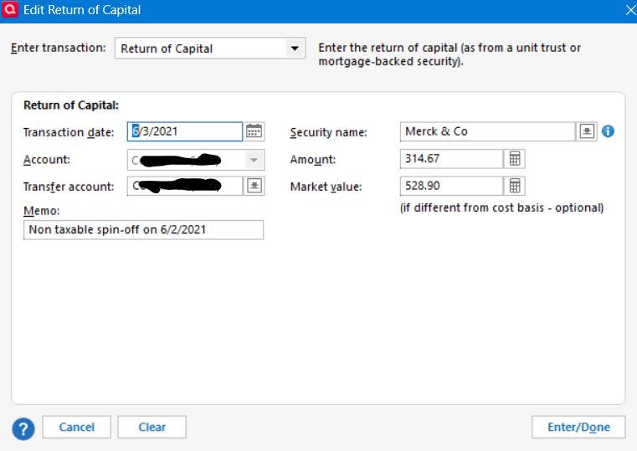This screenshot has height=451, width=637.
Task: Close the Edit Return of Capital dialog
Action: [630, 10]
